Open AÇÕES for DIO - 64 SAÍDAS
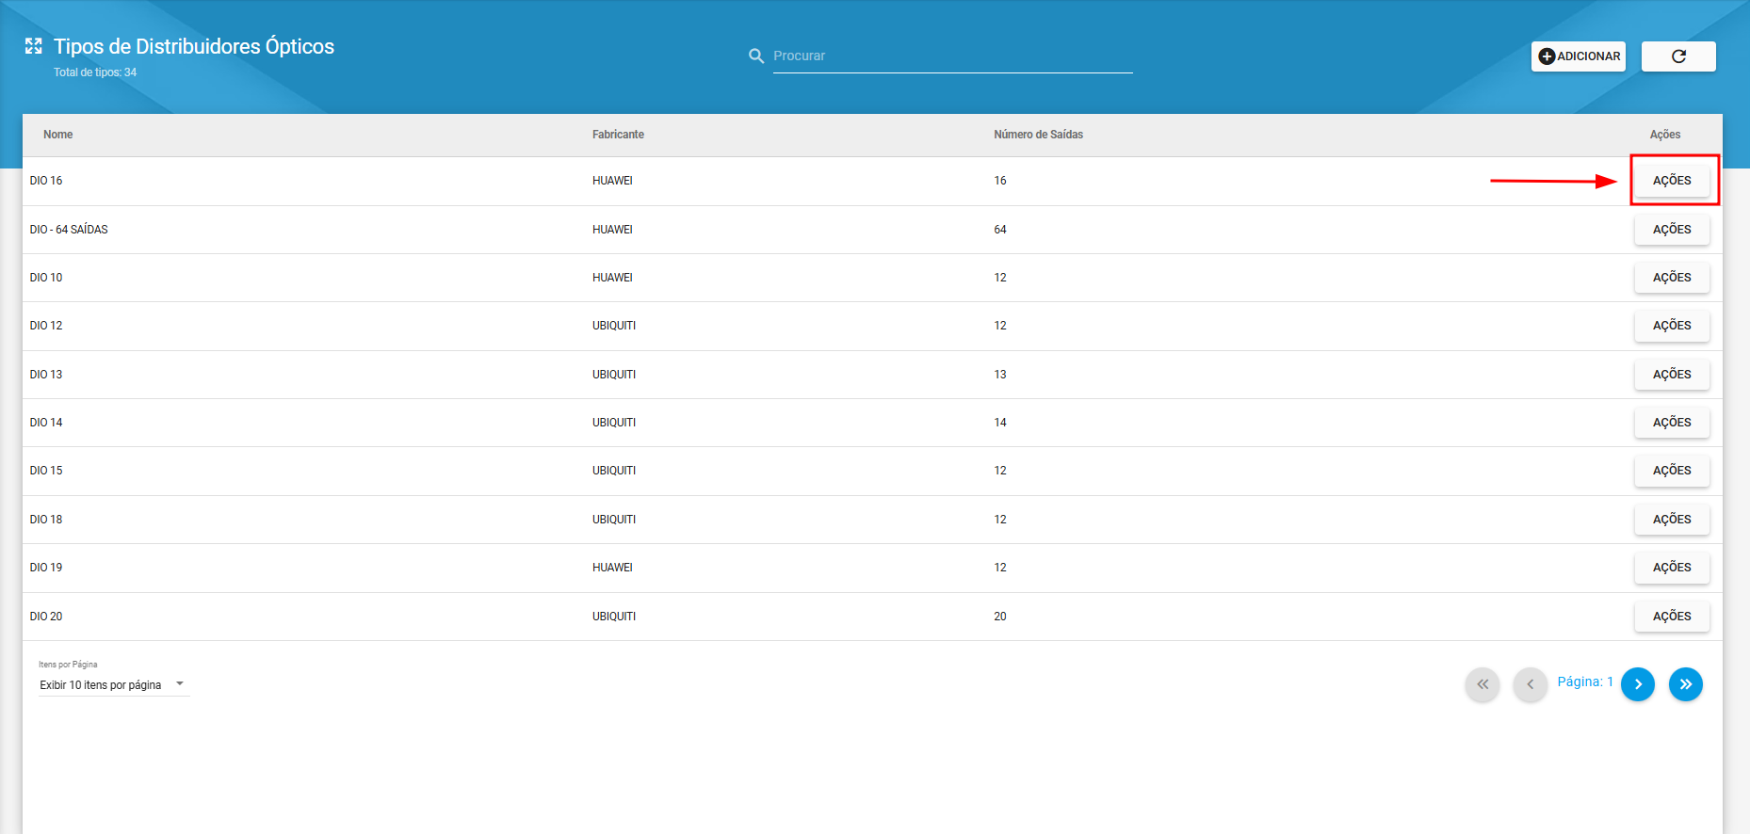The width and height of the screenshot is (1750, 834). pyautogui.click(x=1672, y=230)
